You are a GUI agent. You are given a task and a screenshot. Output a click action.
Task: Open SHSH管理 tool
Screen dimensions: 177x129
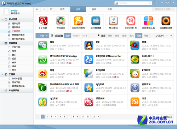coord(17,79)
